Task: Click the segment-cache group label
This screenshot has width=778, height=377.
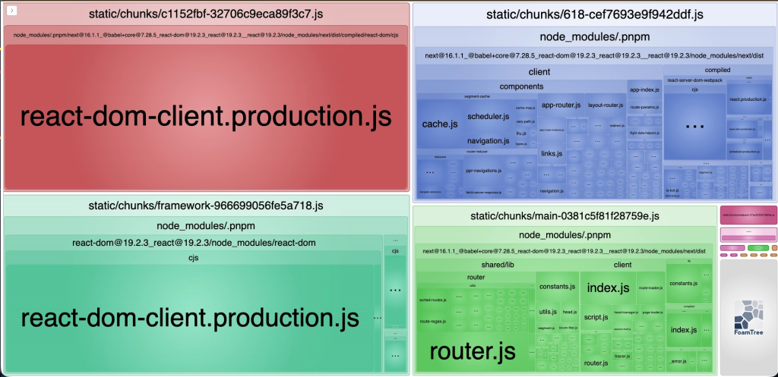Action: coord(477,96)
